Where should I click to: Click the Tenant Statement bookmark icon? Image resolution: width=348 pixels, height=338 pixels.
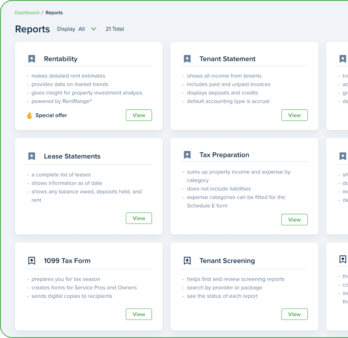[187, 58]
